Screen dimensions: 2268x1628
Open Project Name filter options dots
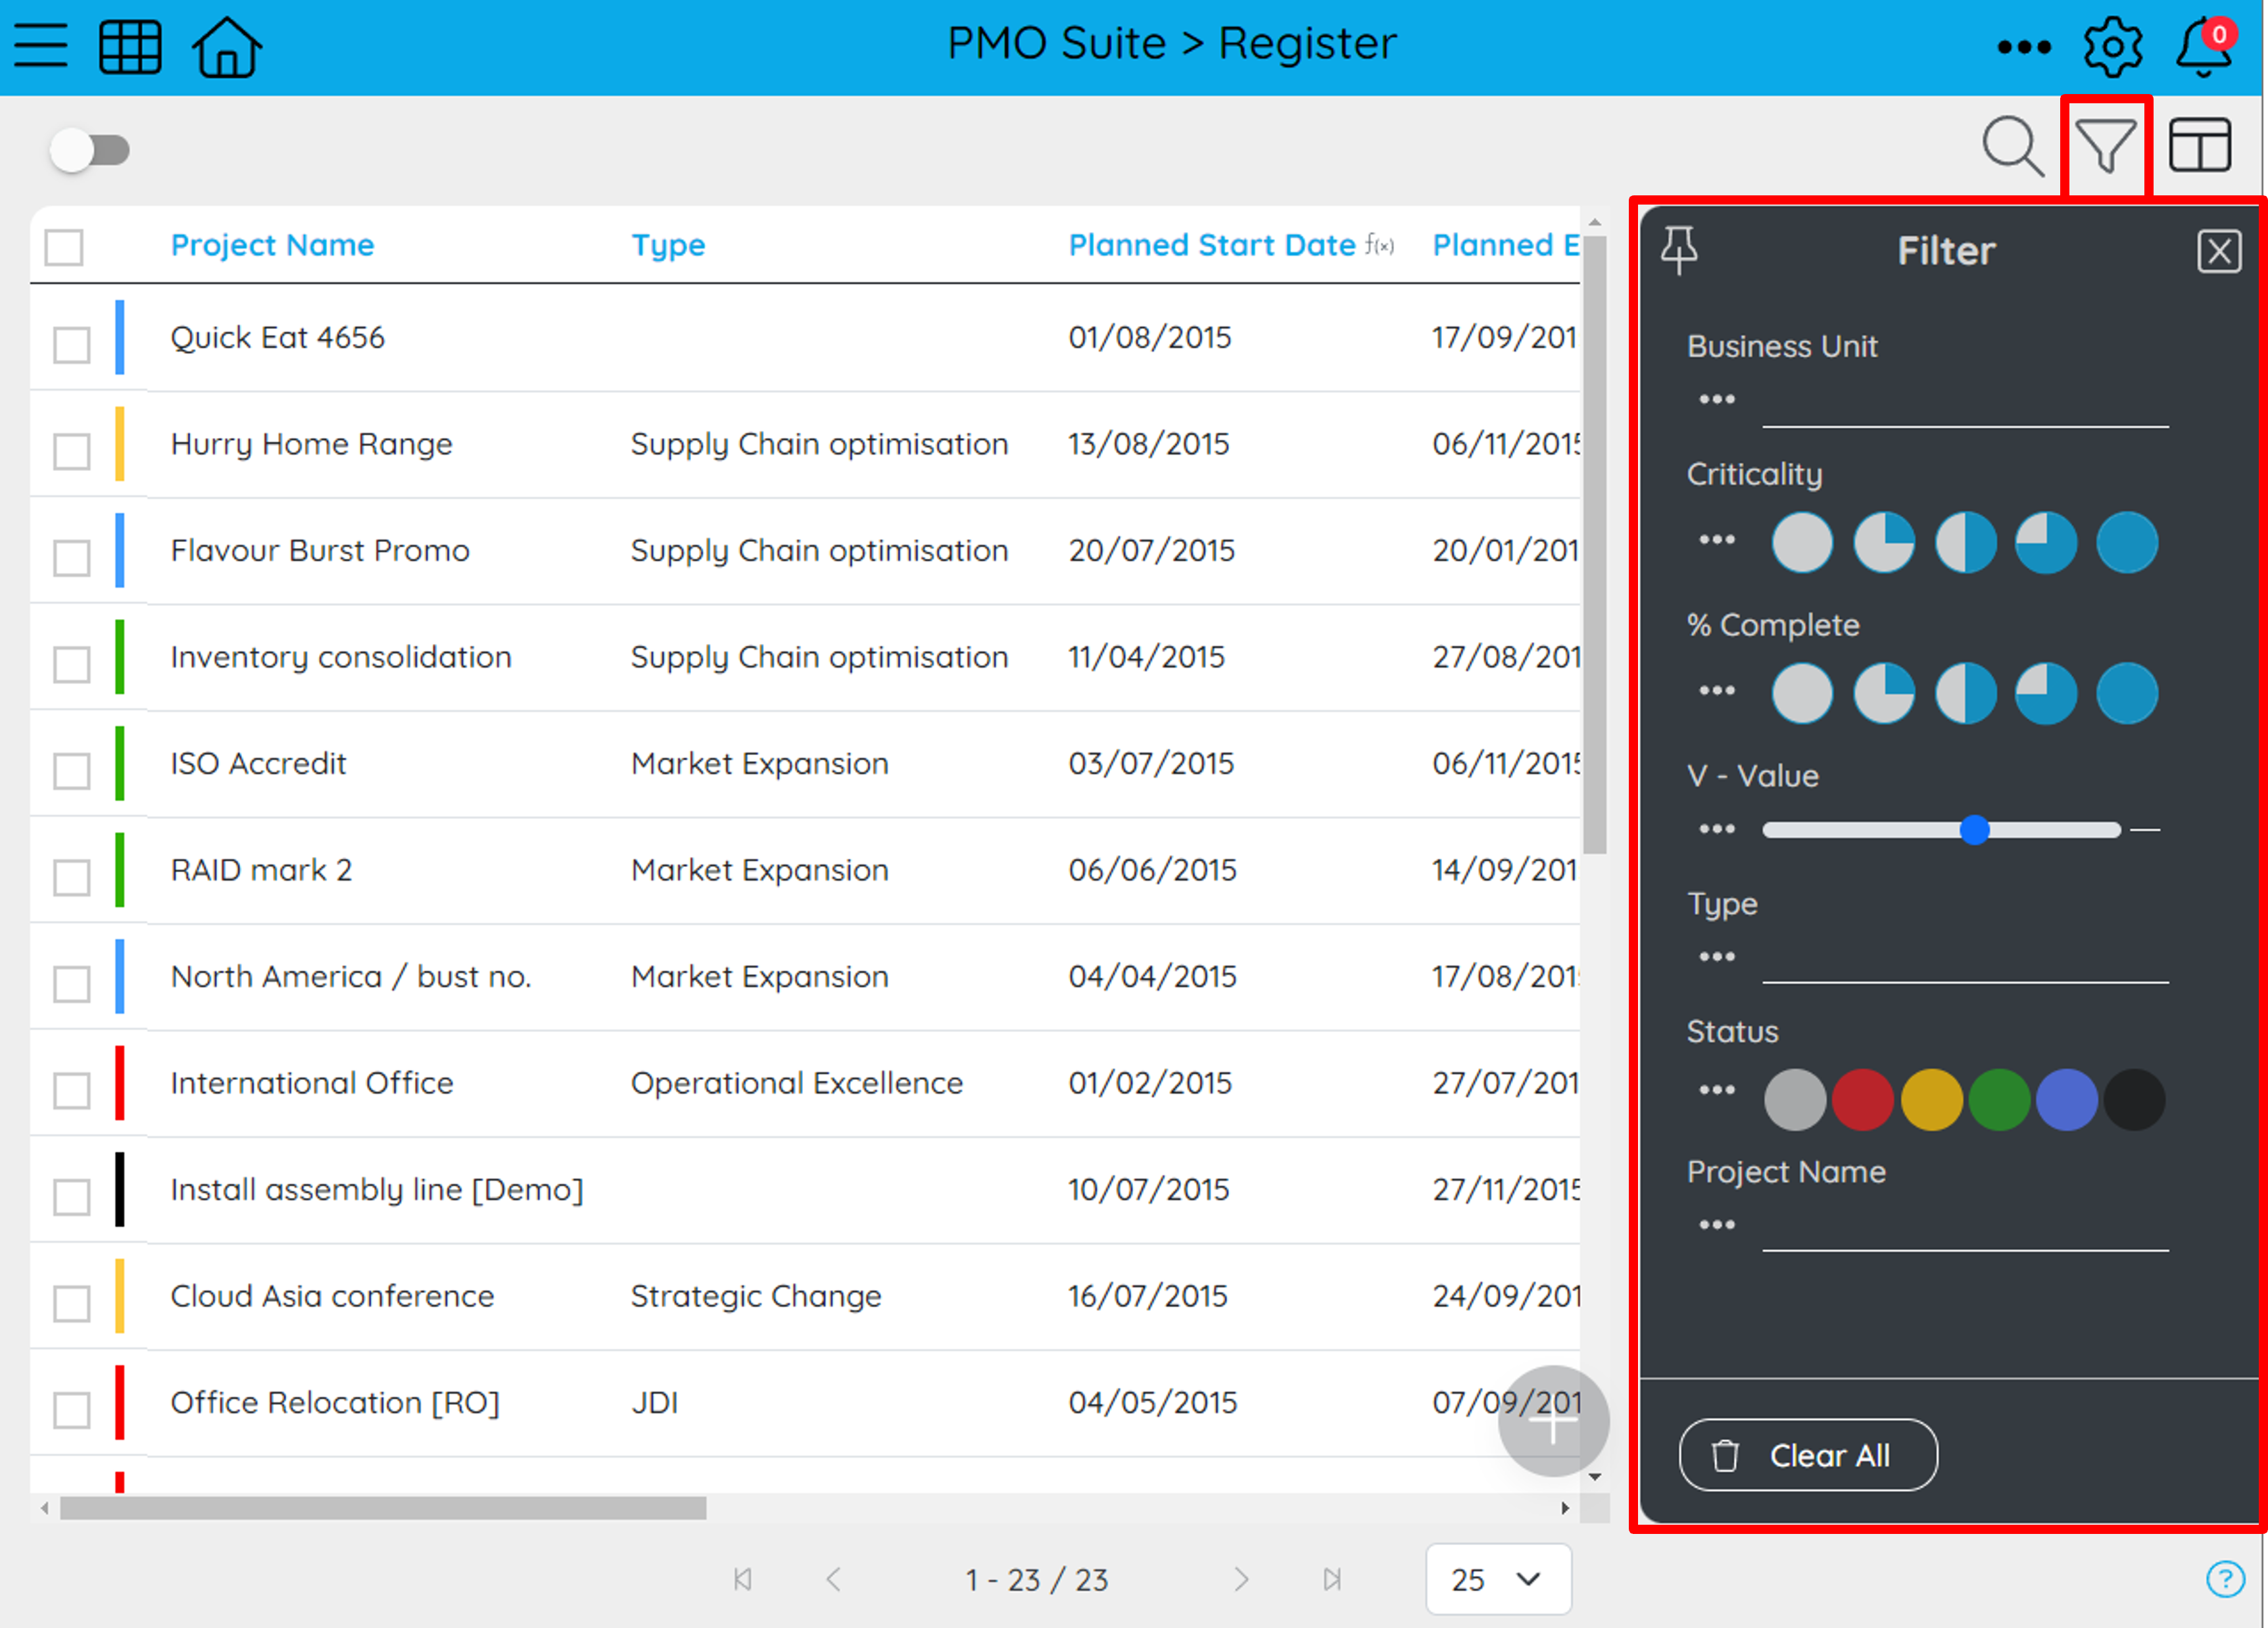[1716, 1225]
